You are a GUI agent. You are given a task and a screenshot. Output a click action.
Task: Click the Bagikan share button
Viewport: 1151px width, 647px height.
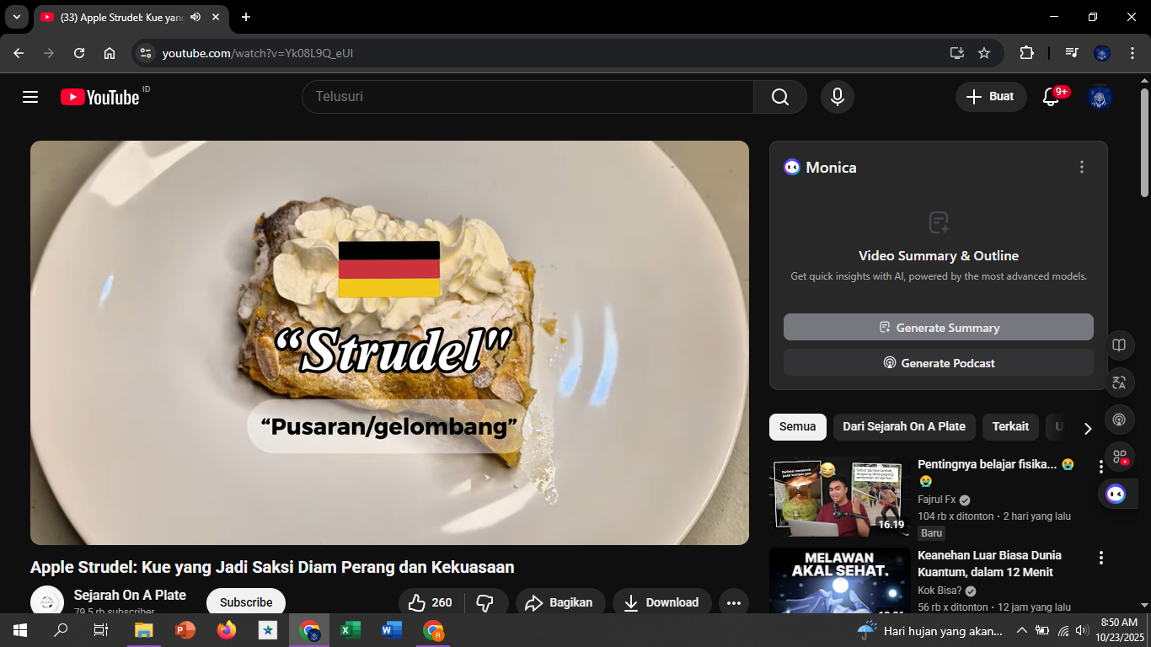(x=560, y=602)
